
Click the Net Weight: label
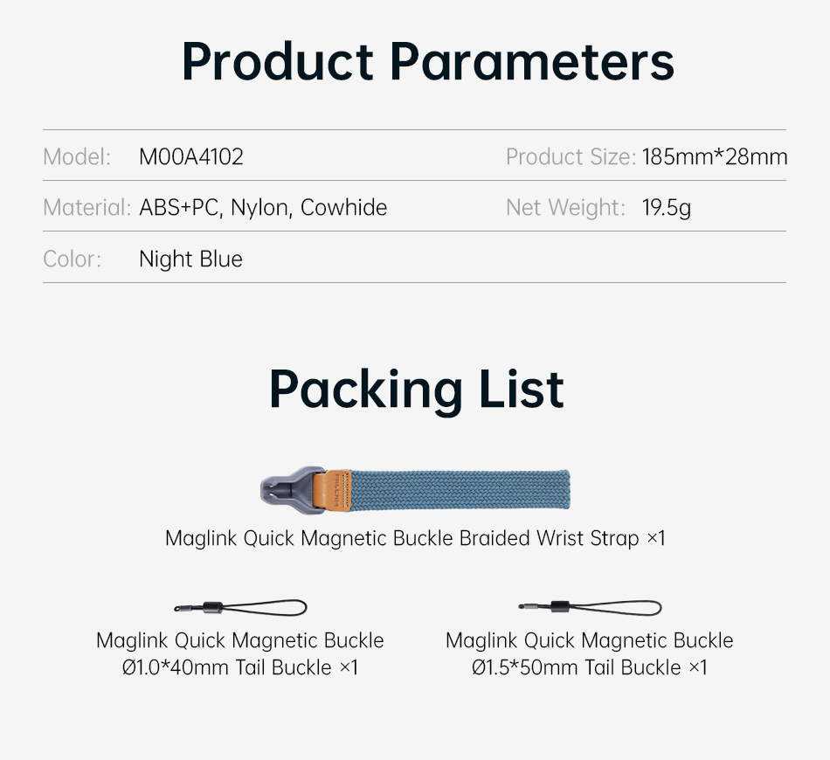pyautogui.click(x=566, y=207)
